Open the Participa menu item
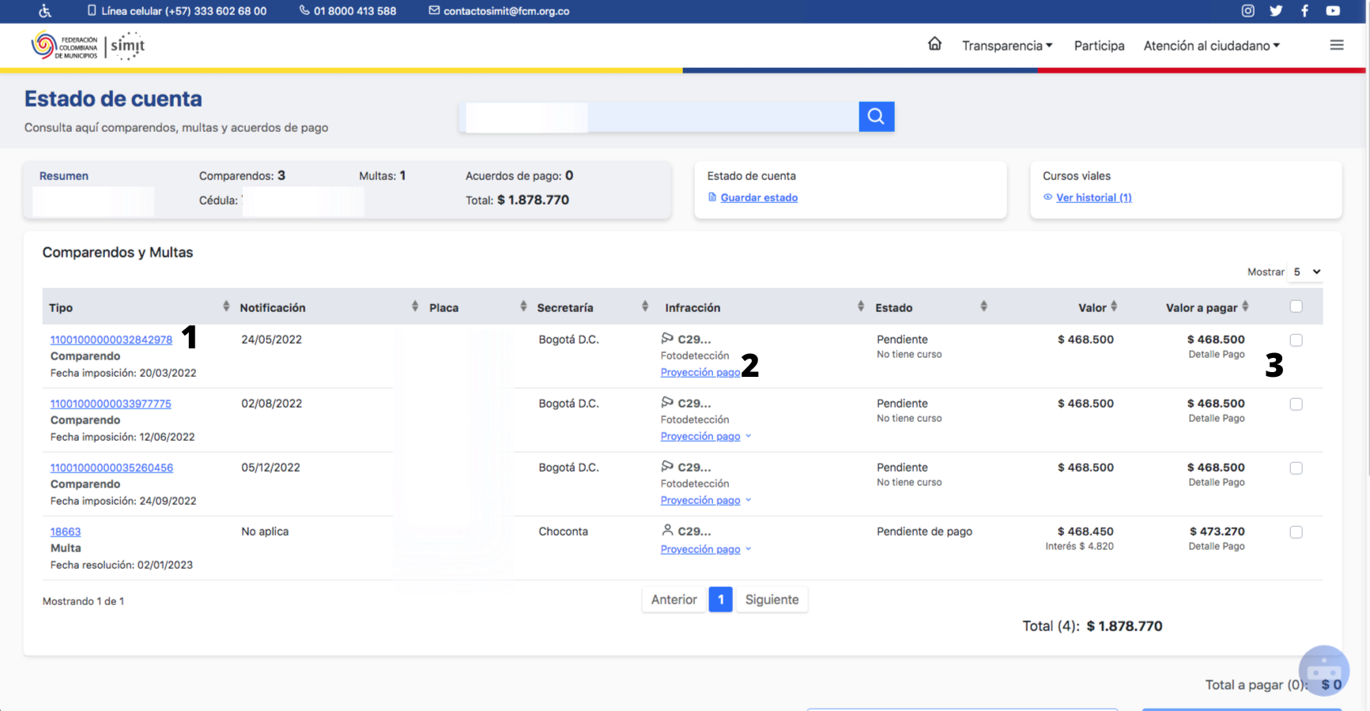 click(x=1099, y=46)
